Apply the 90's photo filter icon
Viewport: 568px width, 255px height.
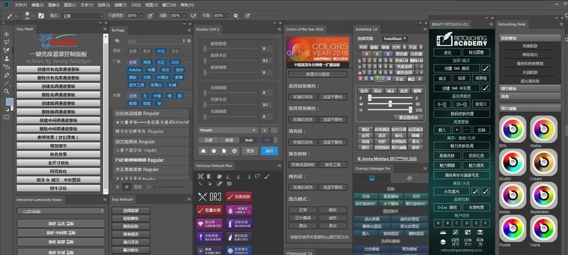coord(513,129)
